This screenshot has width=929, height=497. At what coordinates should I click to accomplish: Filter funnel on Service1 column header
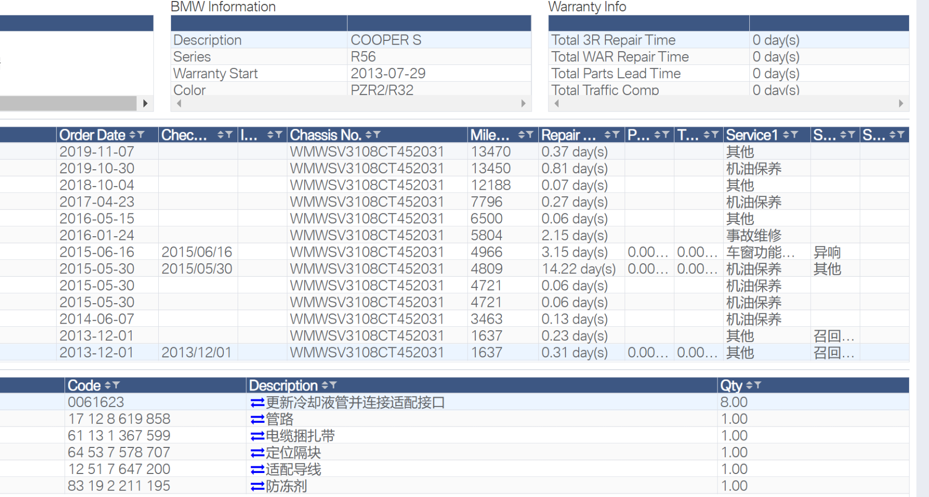(x=794, y=135)
